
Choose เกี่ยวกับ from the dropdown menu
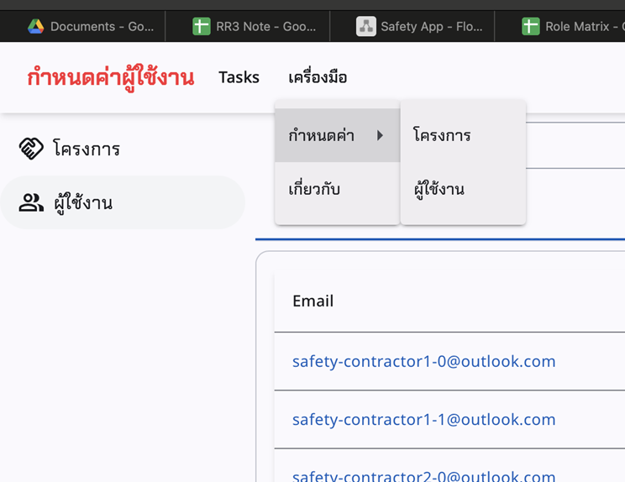coord(337,189)
